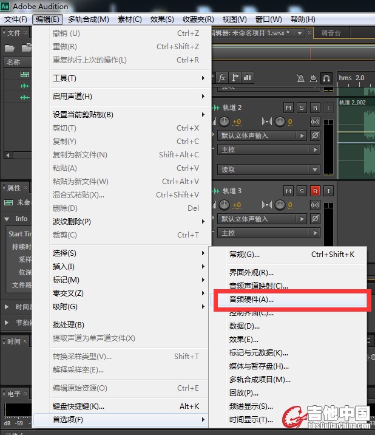Open 多轨合成项目(M)... preferences
375x435 pixels.
tap(288, 380)
